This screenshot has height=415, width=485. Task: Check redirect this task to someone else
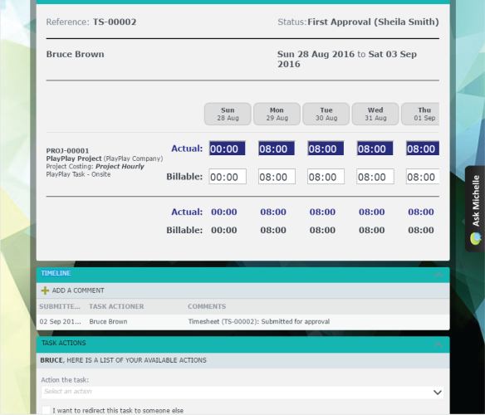click(x=46, y=410)
